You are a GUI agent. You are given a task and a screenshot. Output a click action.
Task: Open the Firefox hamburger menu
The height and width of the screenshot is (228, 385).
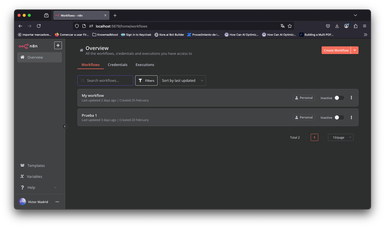coord(365,26)
